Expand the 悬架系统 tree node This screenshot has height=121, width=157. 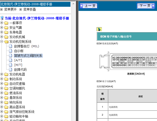[2, 98]
